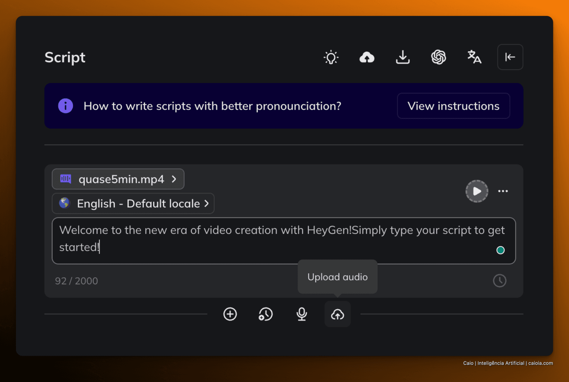The image size is (569, 382).
Task: Click the microphone record audio icon
Action: (x=302, y=314)
